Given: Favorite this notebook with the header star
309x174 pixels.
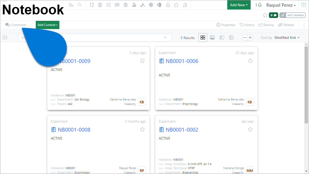Looking at the screenshot, I should click(x=265, y=15).
